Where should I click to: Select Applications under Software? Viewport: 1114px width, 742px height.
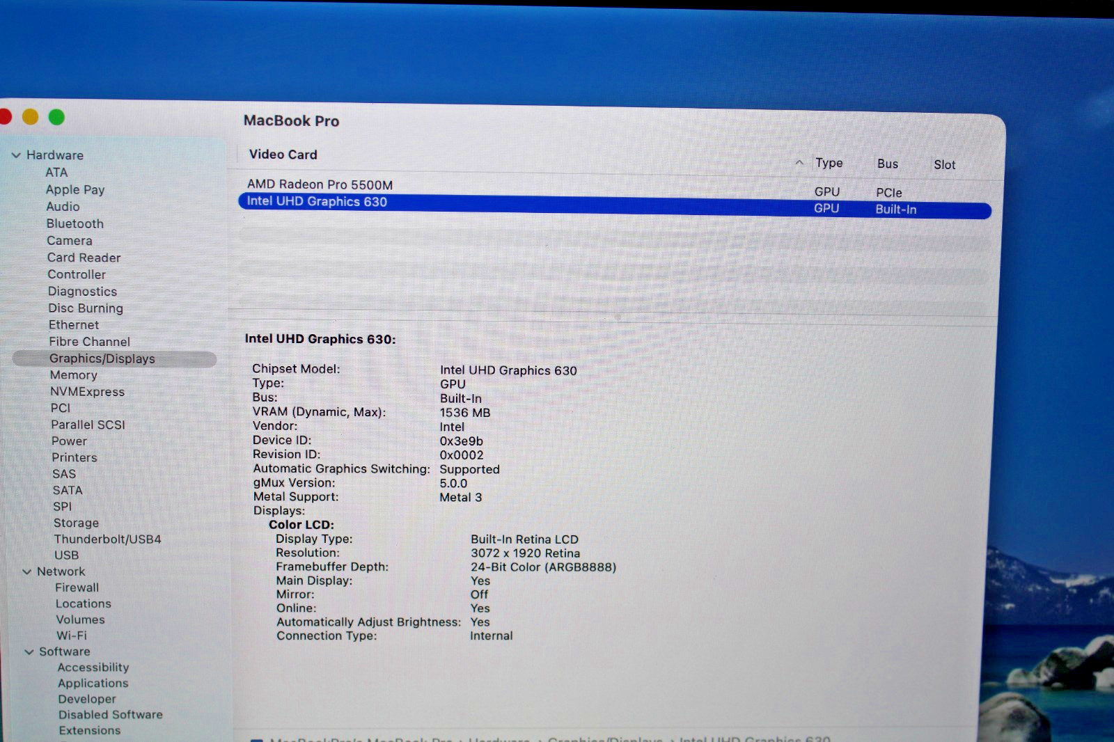pos(93,684)
